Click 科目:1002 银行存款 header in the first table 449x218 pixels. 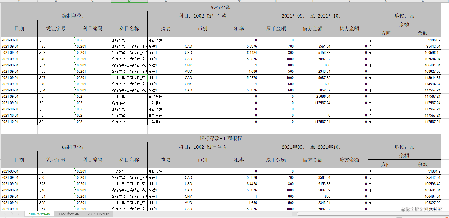click(202, 16)
